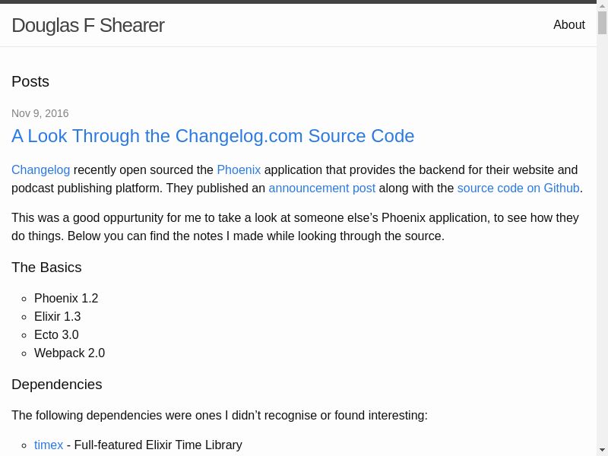Viewport: 608px width, 456px height.
Task: Click the Webpack 2.0 list item
Action: point(69,353)
